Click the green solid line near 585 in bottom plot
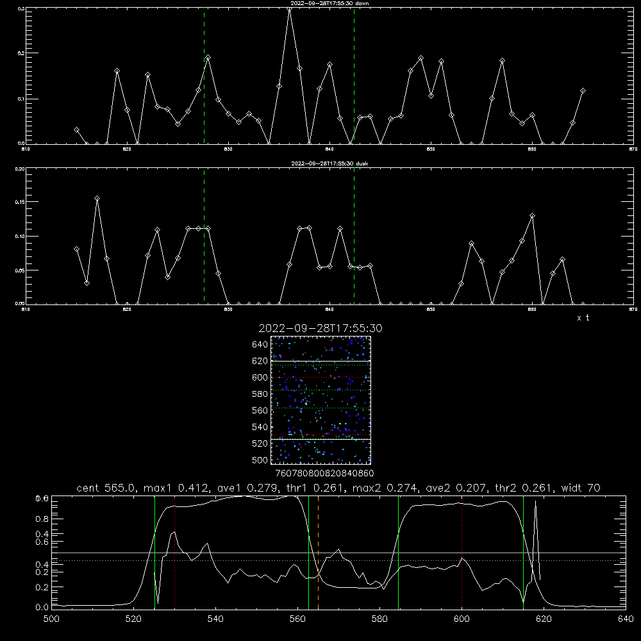The image size is (641, 641). point(398,553)
